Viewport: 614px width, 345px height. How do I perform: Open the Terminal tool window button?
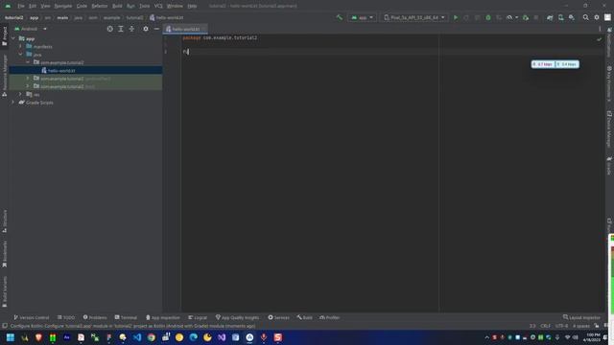point(126,317)
